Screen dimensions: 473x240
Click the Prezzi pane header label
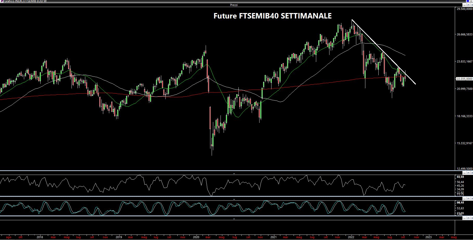(234, 5)
